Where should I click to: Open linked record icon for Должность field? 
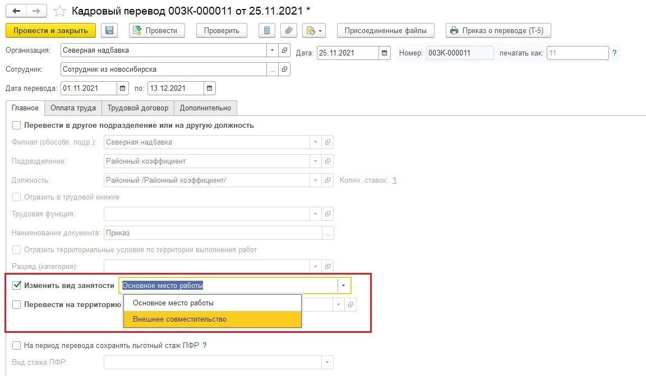(x=327, y=180)
